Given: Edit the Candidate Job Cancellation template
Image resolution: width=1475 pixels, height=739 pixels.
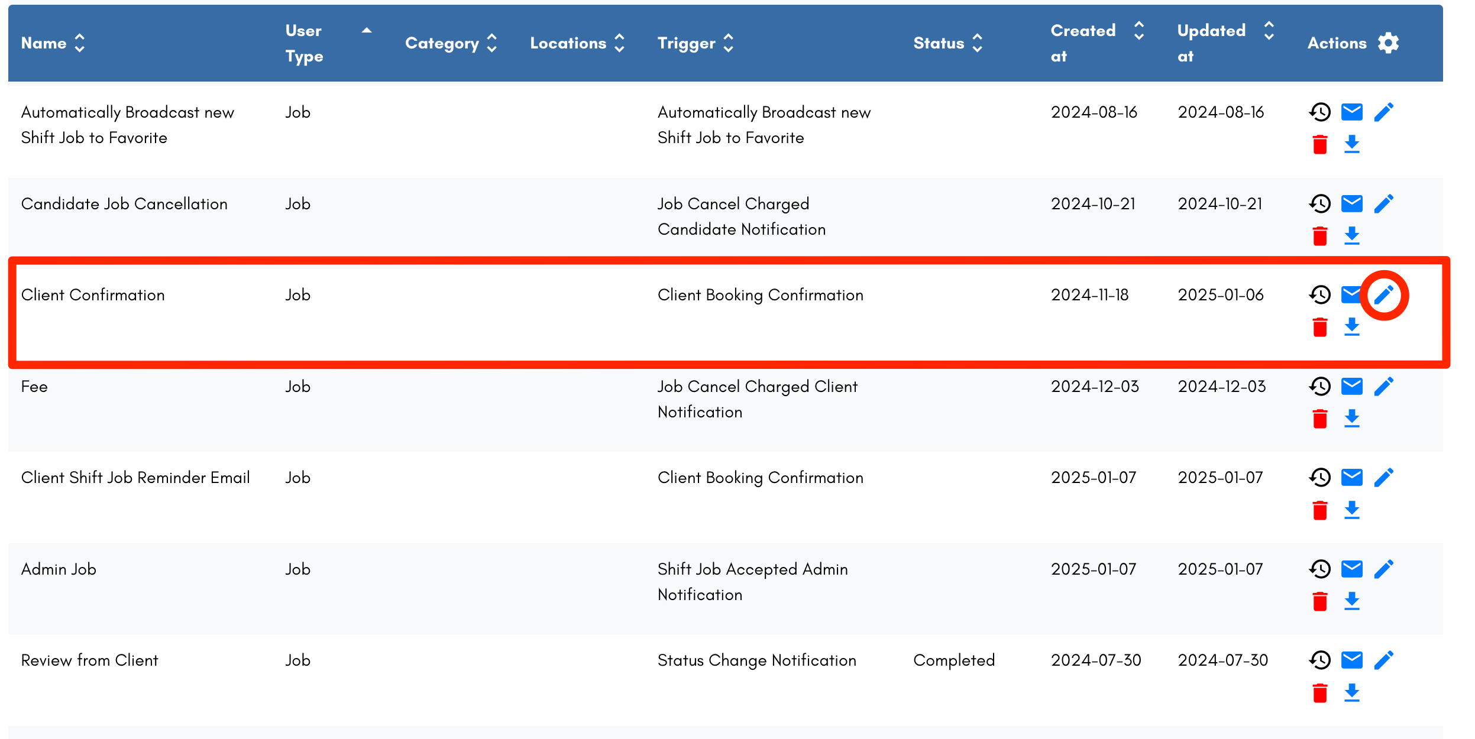Looking at the screenshot, I should coord(1384,203).
